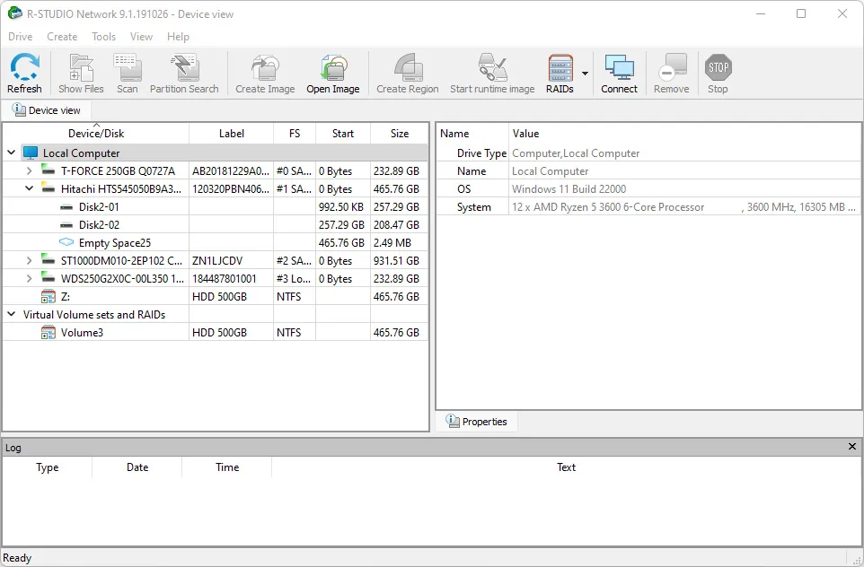Click the Date column header in Log
864x567 pixels.
[137, 467]
